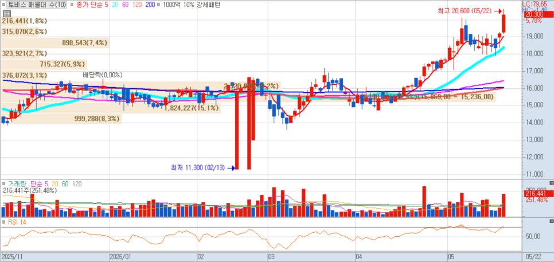Click the 04 month axis label

pyautogui.click(x=358, y=257)
